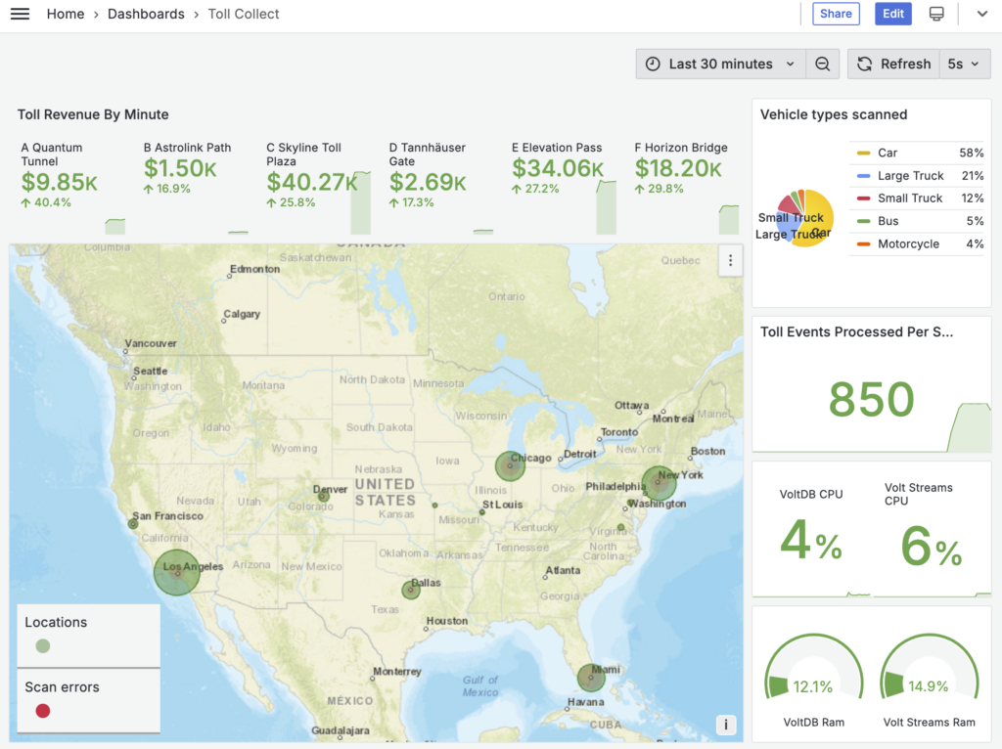
Task: Collapse the top toolbar chevron
Action: (982, 14)
